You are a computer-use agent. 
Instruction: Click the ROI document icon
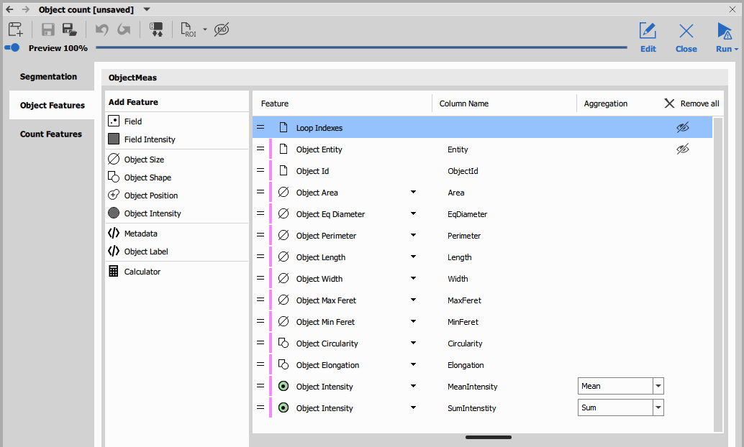click(x=189, y=29)
